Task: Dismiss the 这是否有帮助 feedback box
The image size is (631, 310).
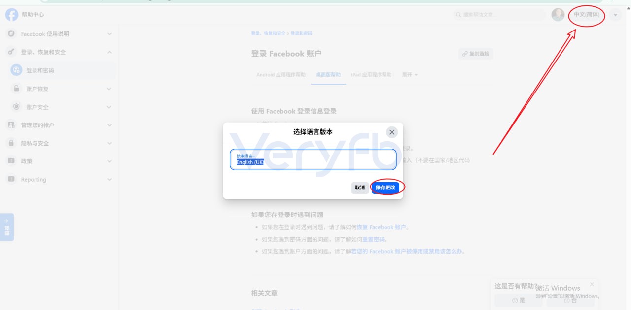Action: click(x=592, y=284)
